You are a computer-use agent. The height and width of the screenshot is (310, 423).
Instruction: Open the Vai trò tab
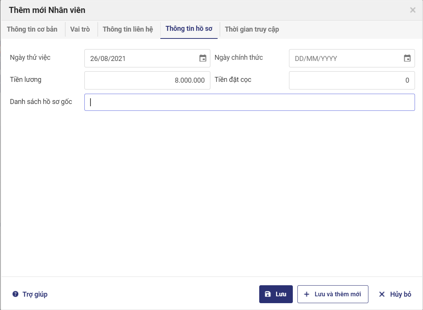coord(80,29)
